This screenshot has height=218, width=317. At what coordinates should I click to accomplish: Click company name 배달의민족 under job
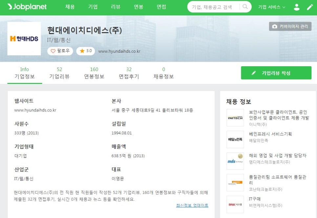click(x=258, y=140)
